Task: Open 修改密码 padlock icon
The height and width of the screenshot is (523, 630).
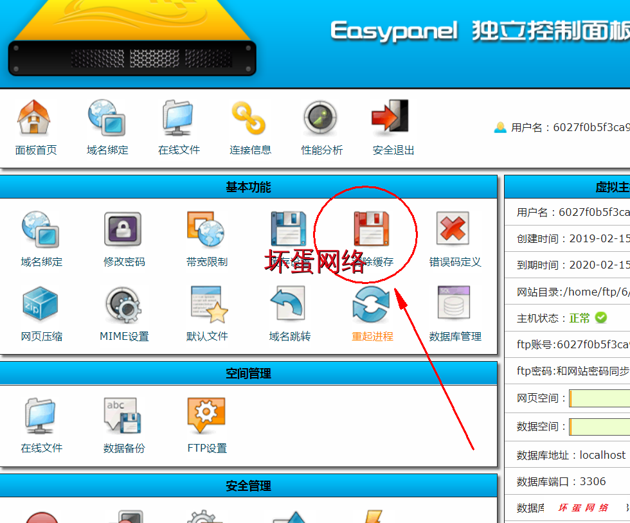Action: 123,229
